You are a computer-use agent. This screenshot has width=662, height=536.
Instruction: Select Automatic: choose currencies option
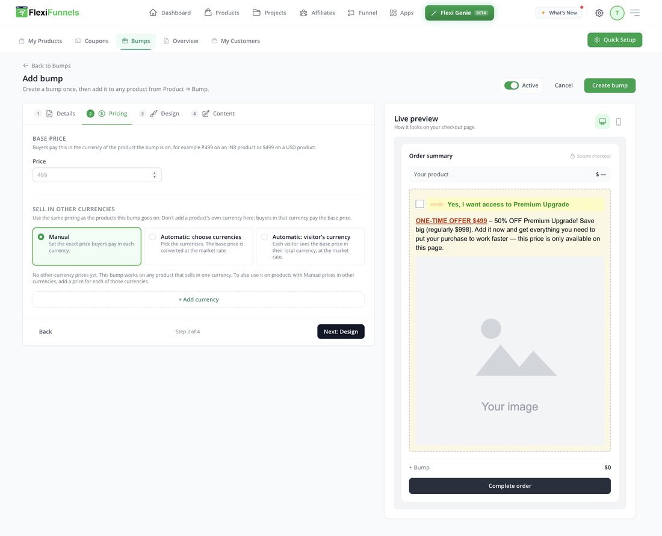[x=199, y=247]
